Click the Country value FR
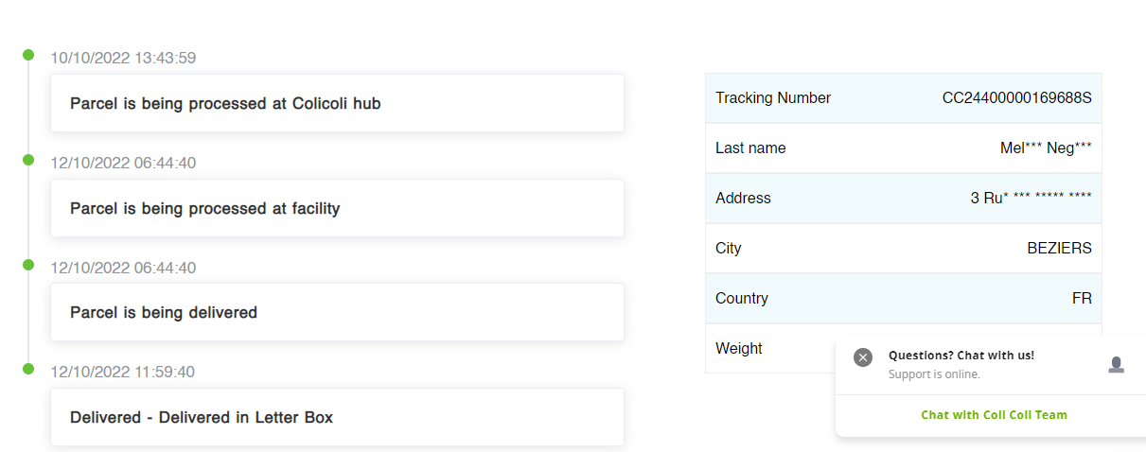The width and height of the screenshot is (1146, 452). pos(1082,299)
